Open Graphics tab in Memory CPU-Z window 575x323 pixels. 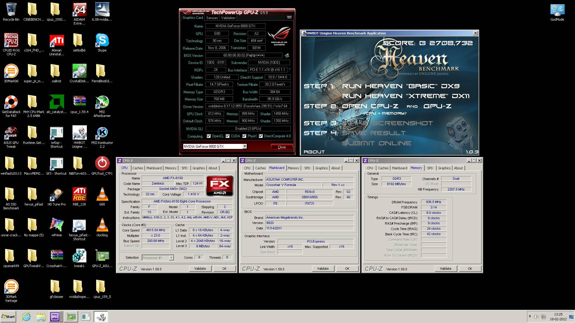444,168
